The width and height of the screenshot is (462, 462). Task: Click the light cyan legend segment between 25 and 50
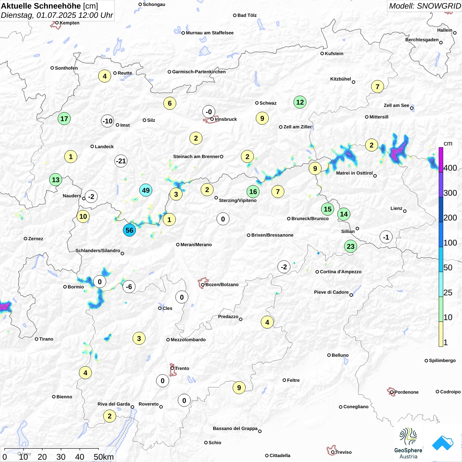point(441,284)
